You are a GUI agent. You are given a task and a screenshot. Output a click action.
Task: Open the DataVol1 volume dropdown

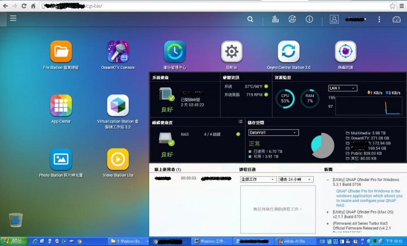pyautogui.click(x=274, y=133)
